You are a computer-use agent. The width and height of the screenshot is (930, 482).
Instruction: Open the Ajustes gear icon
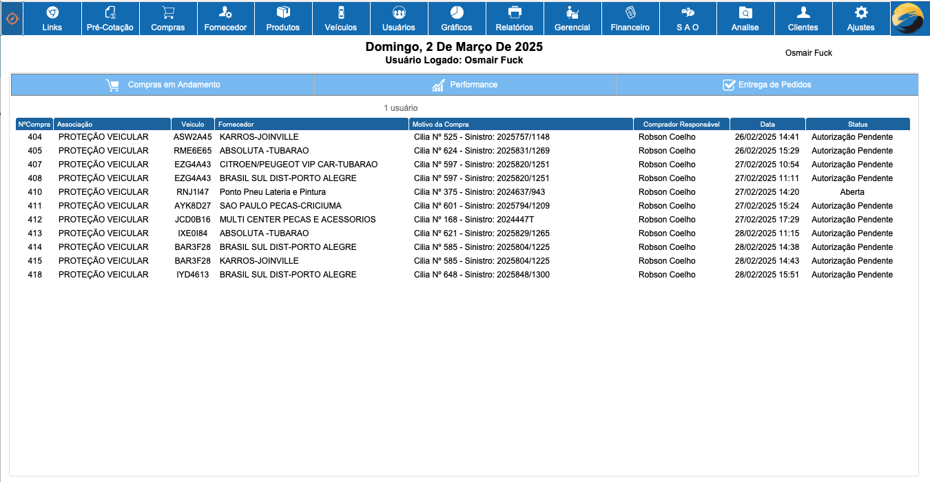[861, 18]
